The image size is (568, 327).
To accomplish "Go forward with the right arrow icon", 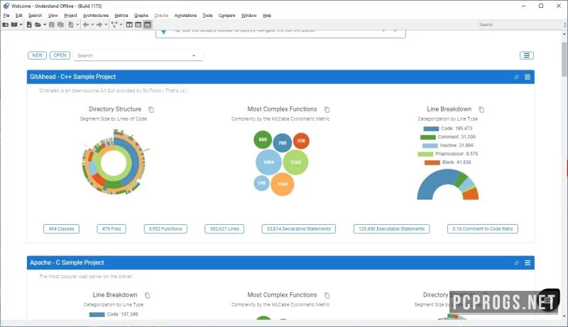I will 99,25.
